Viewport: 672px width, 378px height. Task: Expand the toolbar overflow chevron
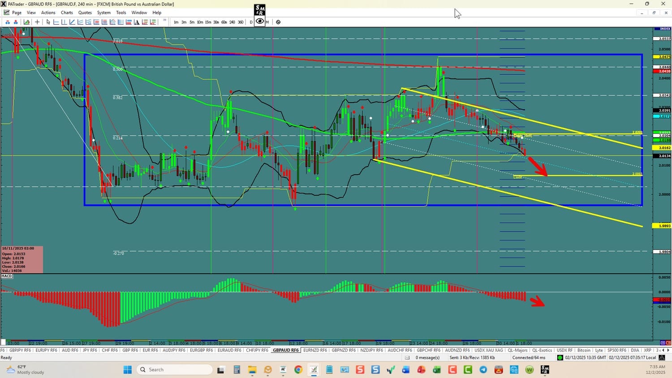[164, 21]
